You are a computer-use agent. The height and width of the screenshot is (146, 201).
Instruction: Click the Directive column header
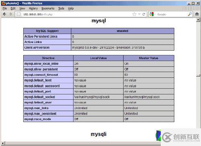click(48, 58)
